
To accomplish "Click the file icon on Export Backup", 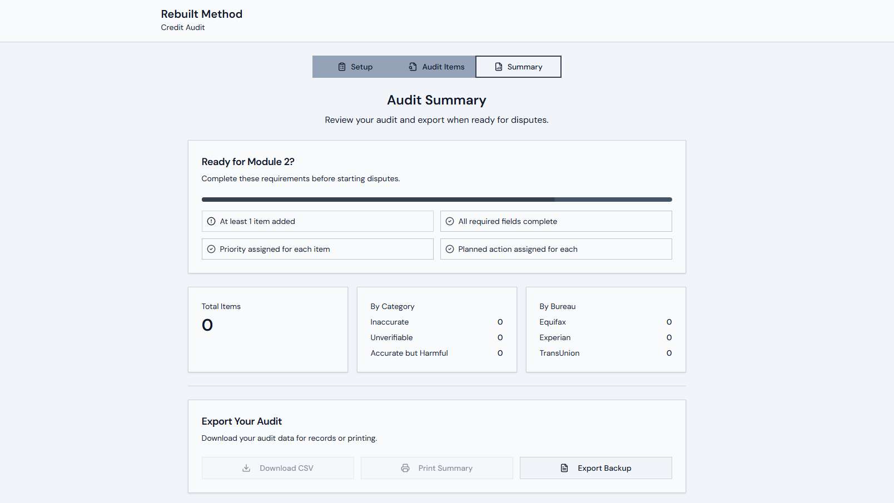I will point(564,468).
